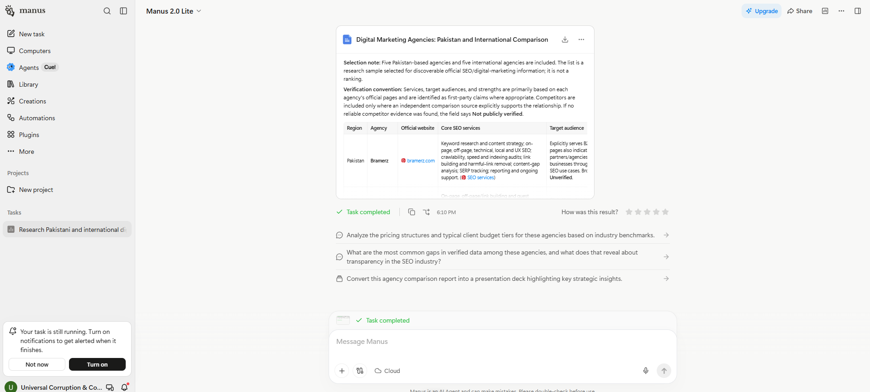Select the convert to presentation deck suggestion
This screenshot has height=392, width=870.
tap(503, 279)
